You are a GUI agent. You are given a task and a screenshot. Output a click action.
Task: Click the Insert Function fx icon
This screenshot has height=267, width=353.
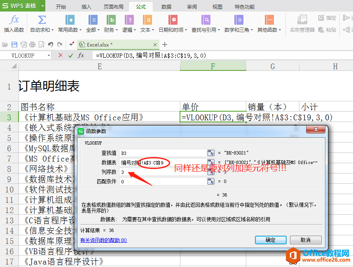(14, 20)
